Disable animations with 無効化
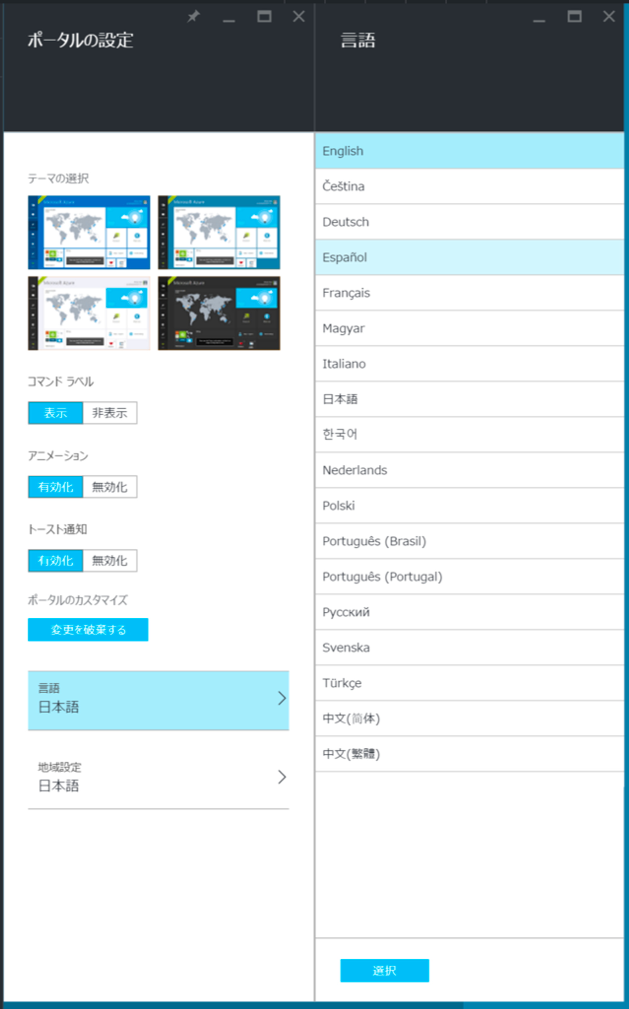The height and width of the screenshot is (1009, 629). (110, 486)
